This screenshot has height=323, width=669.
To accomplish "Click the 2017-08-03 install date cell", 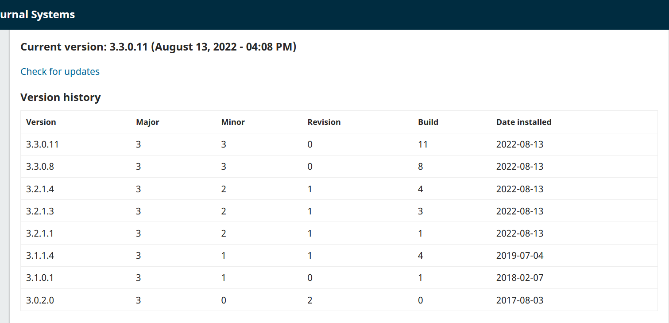I will (519, 300).
